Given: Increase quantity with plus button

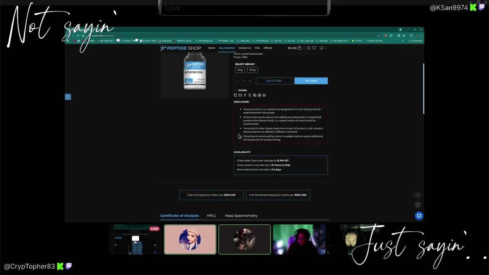Looking at the screenshot, I should (250, 81).
